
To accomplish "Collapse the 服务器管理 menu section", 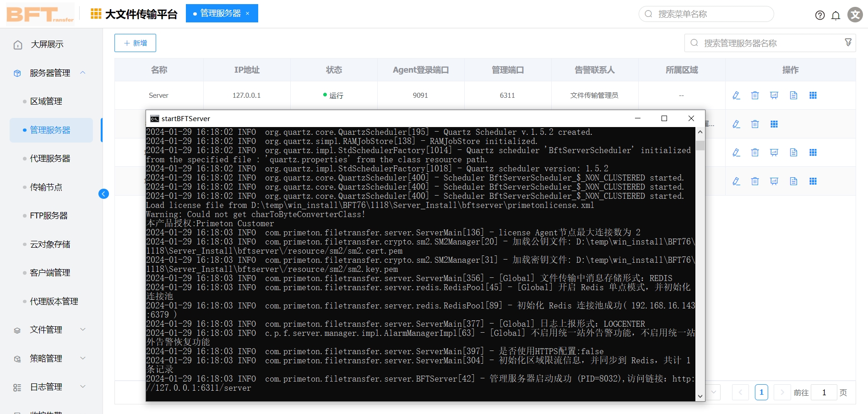I will [83, 73].
